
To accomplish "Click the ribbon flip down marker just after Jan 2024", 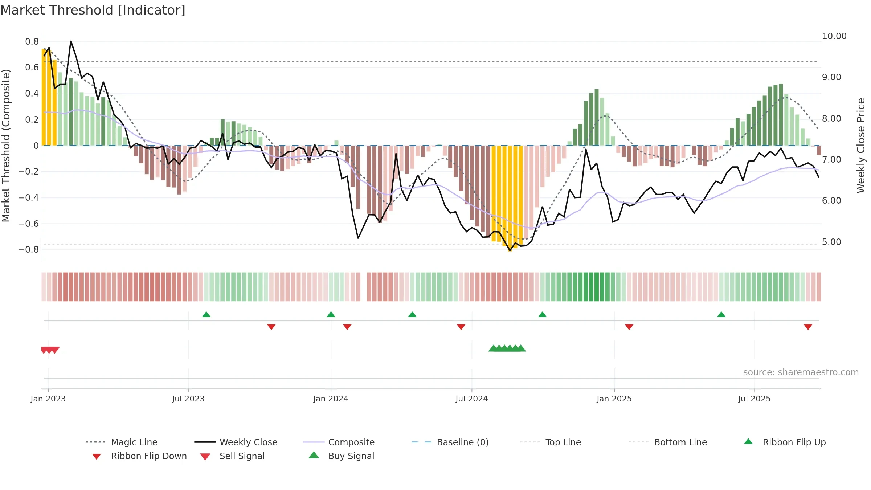I will click(347, 327).
